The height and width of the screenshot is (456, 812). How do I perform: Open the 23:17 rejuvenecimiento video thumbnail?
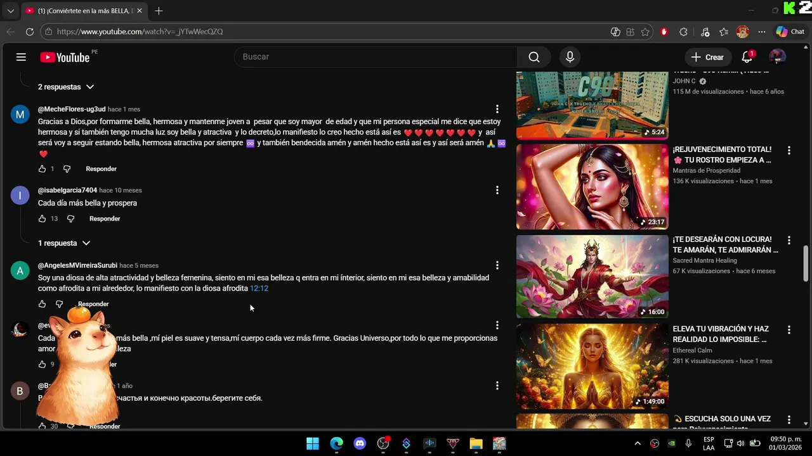(593, 187)
